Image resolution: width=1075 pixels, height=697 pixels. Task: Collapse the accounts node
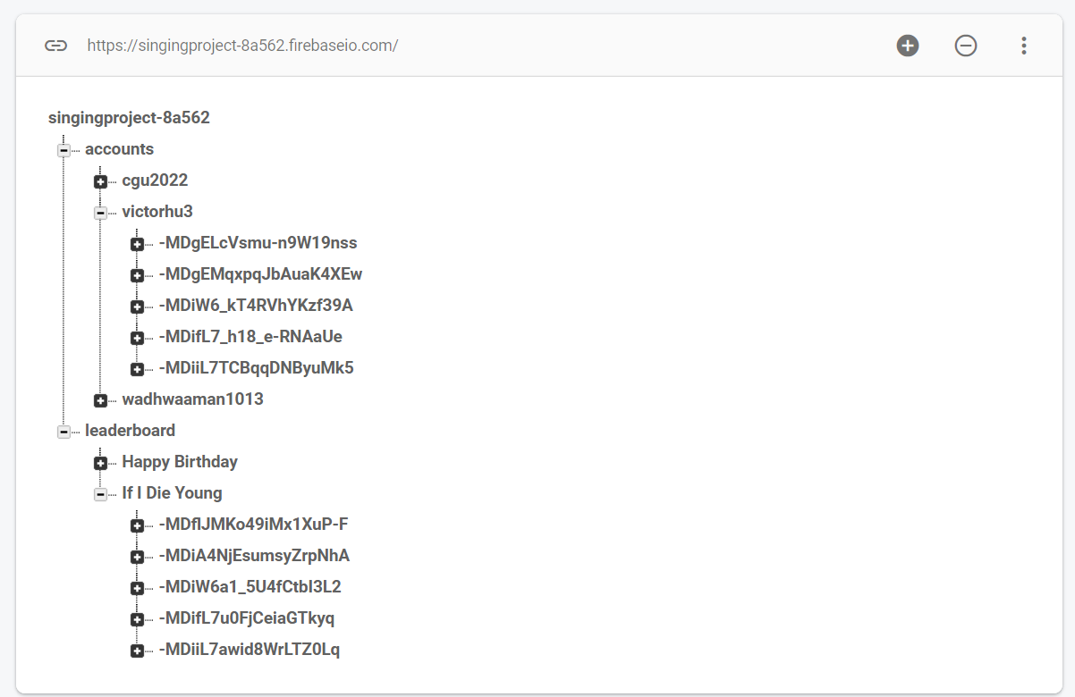click(x=63, y=150)
